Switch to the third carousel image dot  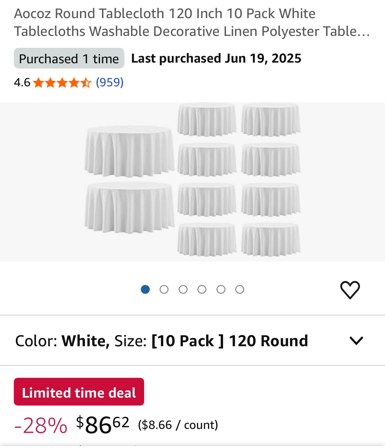[183, 290]
